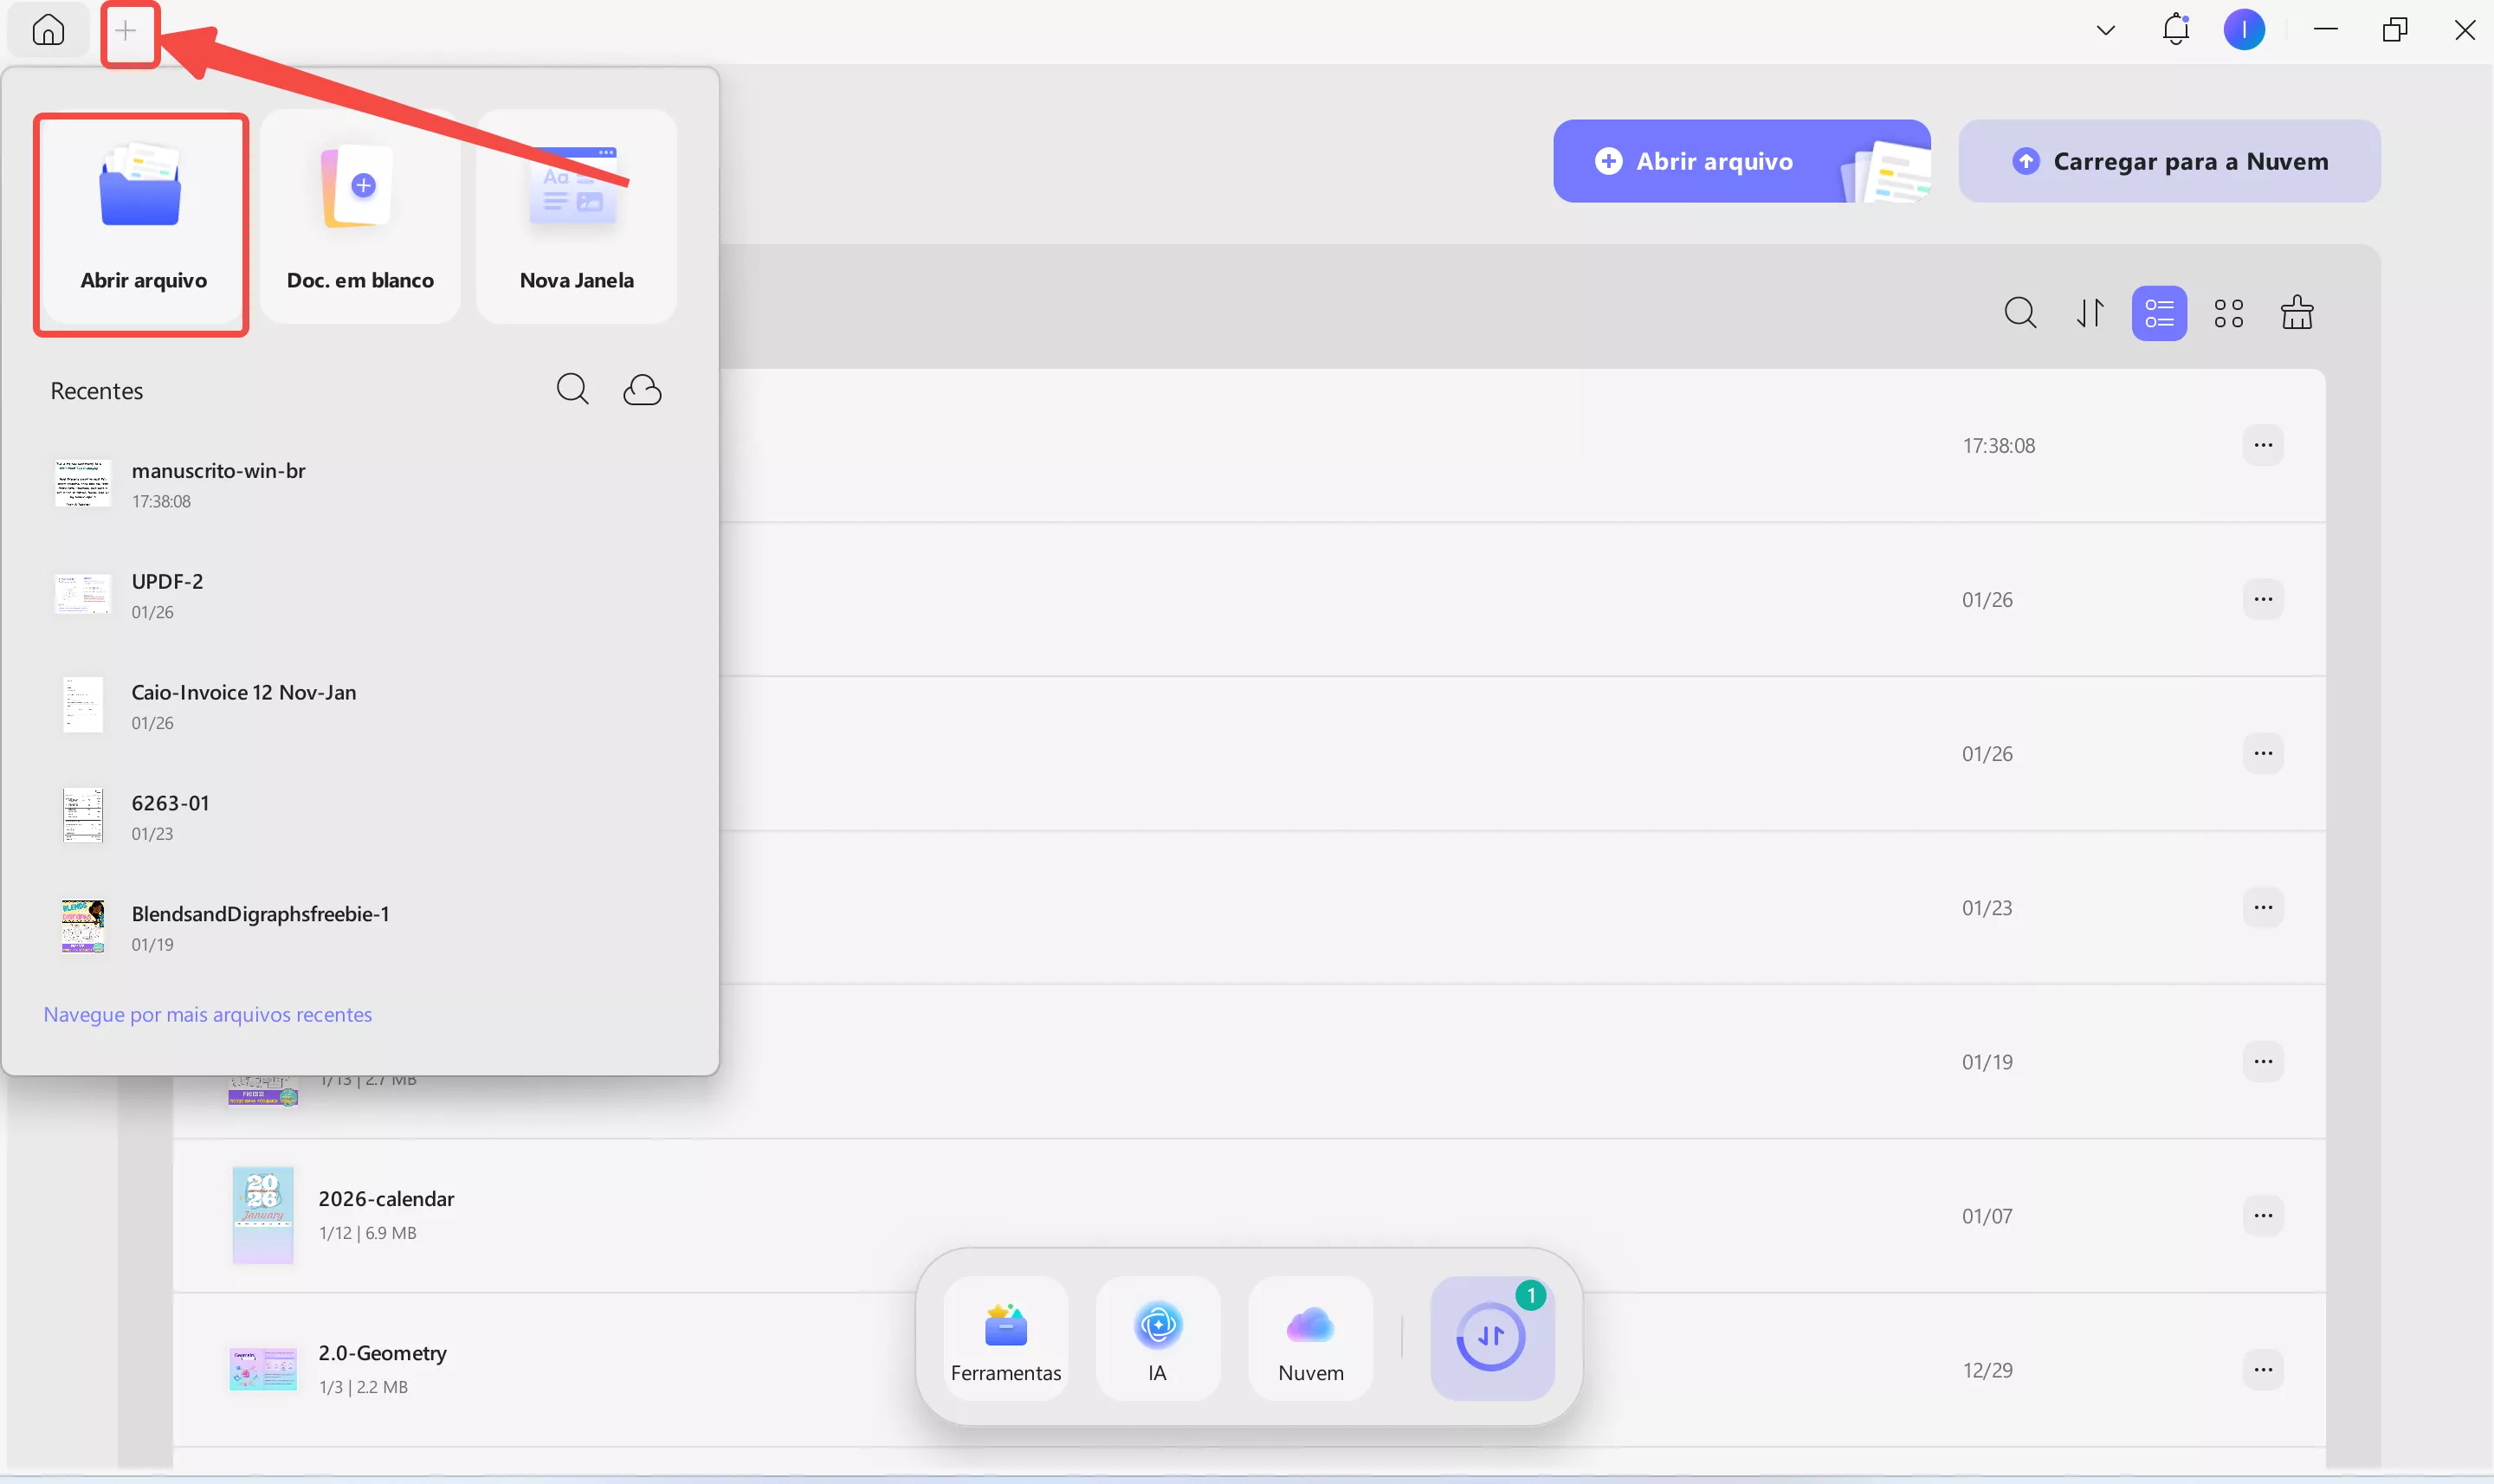The width and height of the screenshot is (2494, 1484).
Task: Open Ferramentas from the bottom dock
Action: 1005,1338
